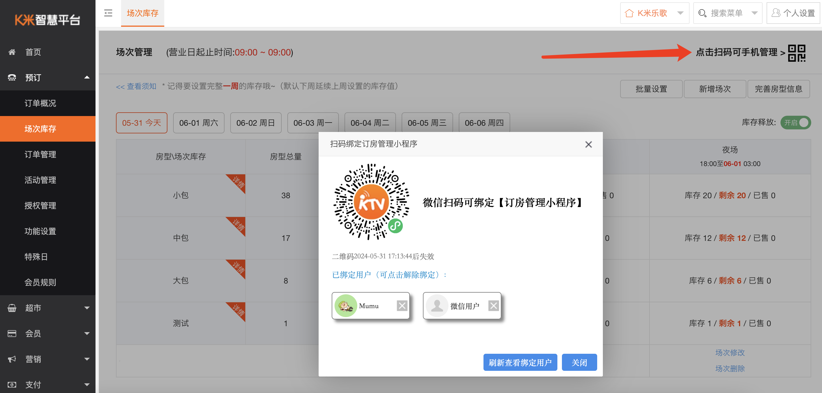Select the 06-03 周一 date tab
This screenshot has height=393, width=822.
click(313, 123)
